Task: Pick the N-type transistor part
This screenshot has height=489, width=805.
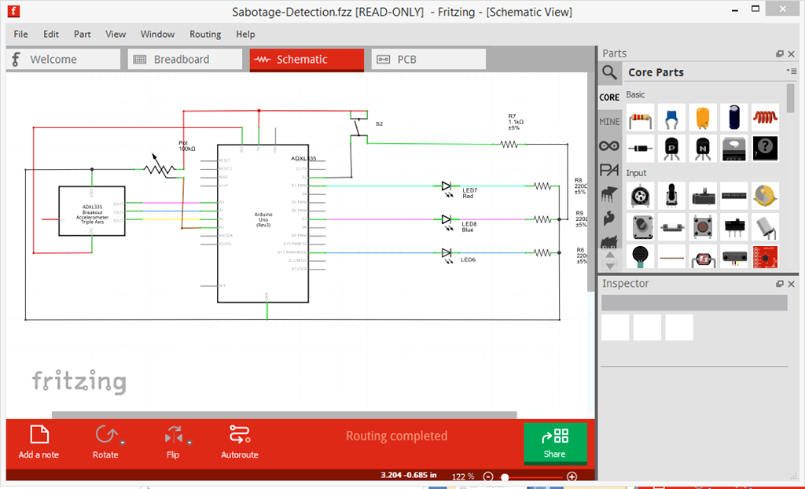Action: (703, 149)
